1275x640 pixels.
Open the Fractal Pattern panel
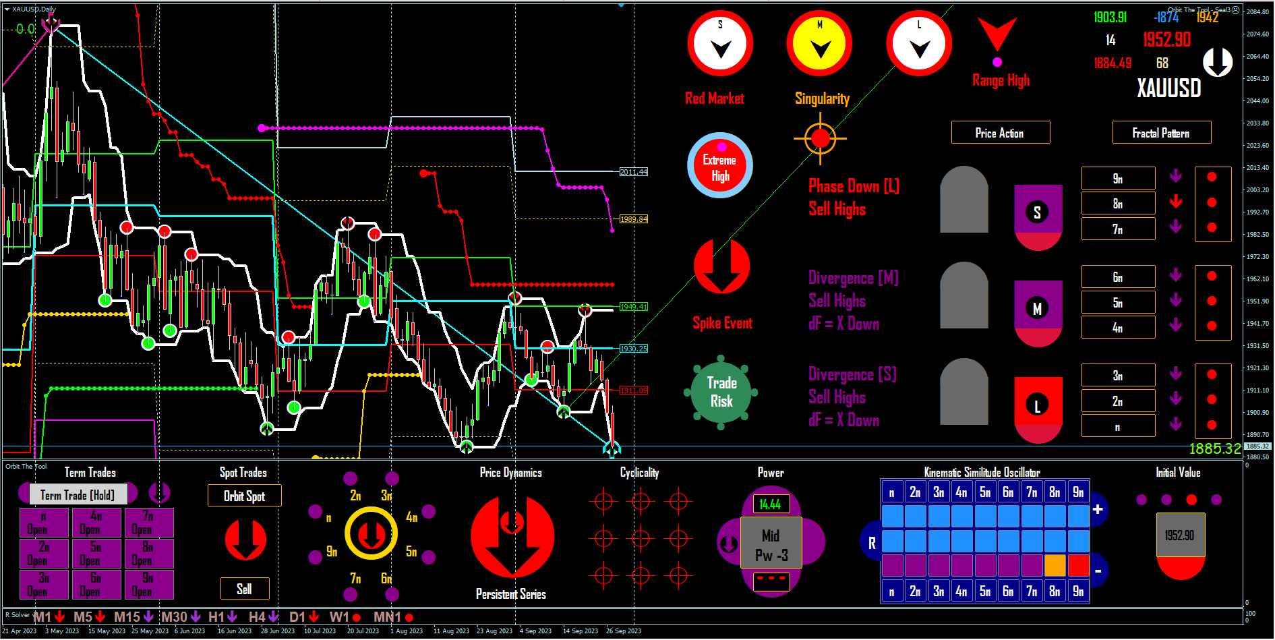(1162, 133)
